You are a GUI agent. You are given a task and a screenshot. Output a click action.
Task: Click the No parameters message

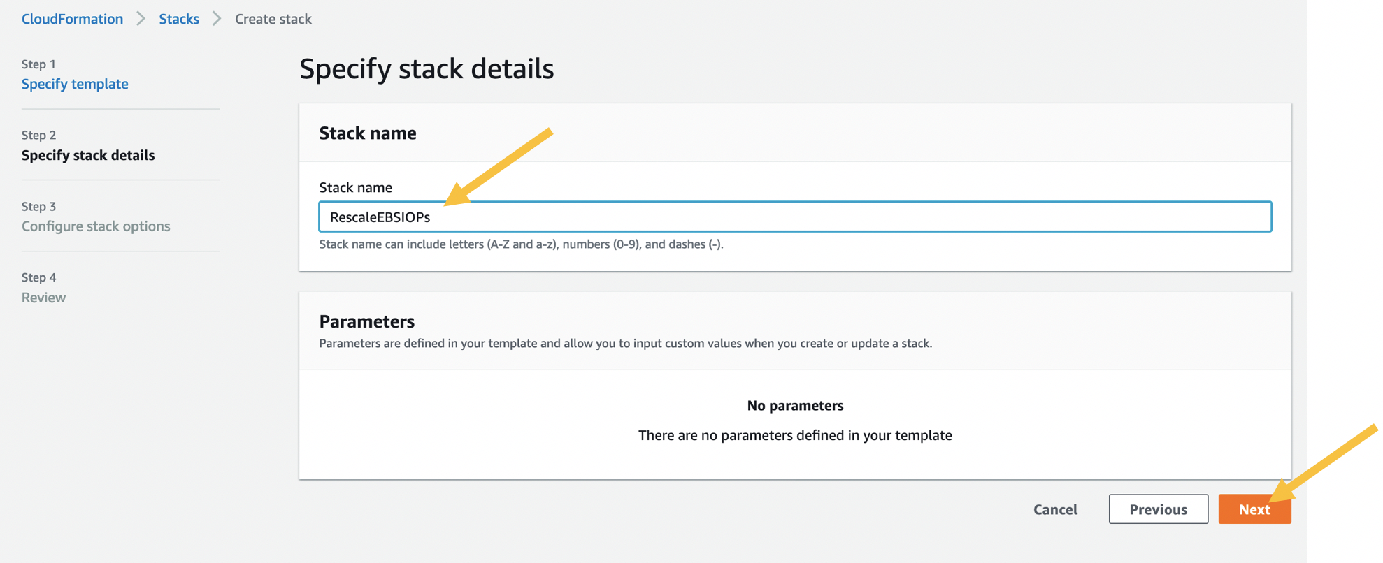coord(795,406)
